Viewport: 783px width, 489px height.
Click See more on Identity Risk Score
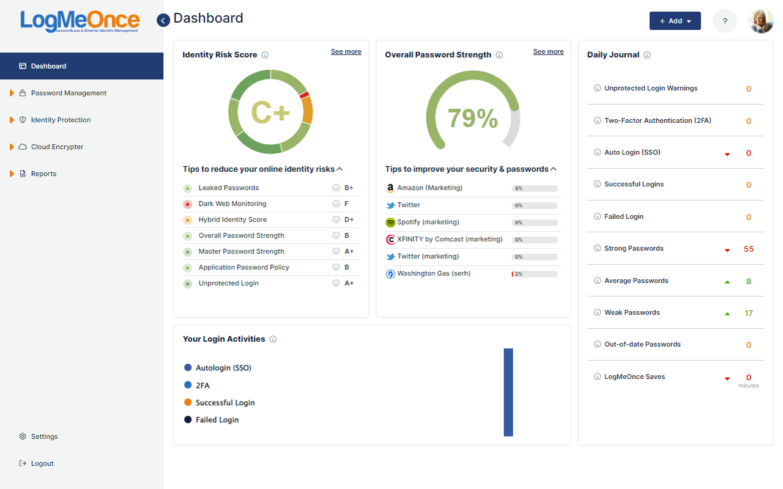coord(346,51)
